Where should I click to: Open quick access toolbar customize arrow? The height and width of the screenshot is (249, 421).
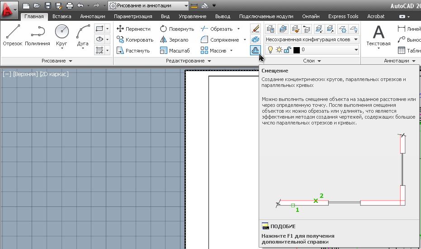tap(214, 5)
